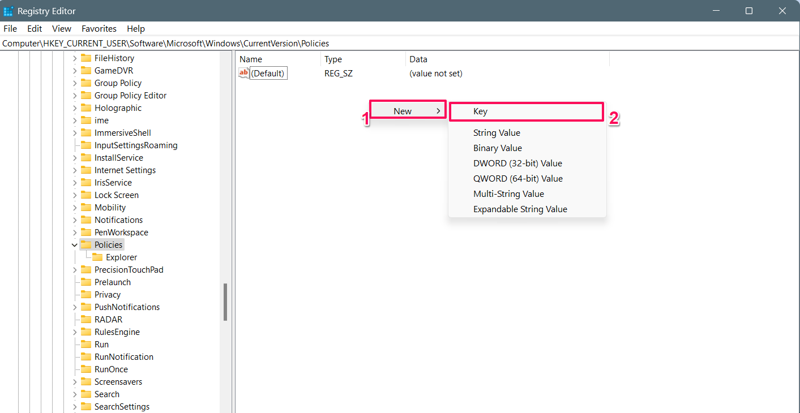Click the tree pane vertical scrollbar thumb
The width and height of the screenshot is (800, 413).
tap(225, 302)
